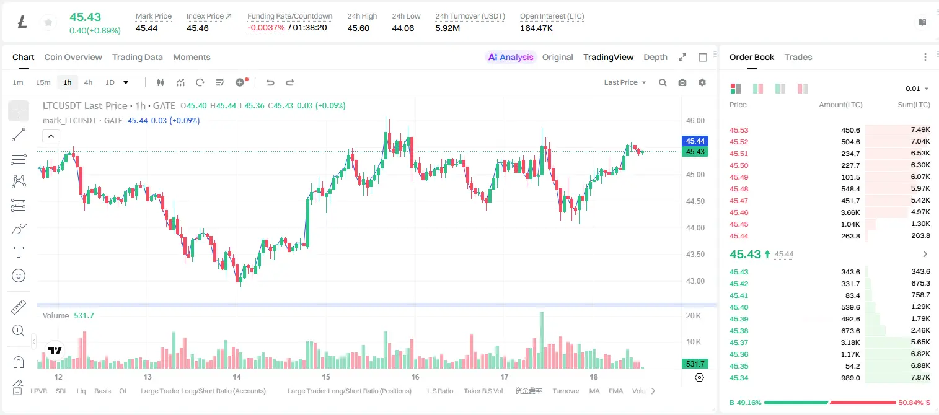The height and width of the screenshot is (415, 939).
Task: Switch to the Trades tab
Action: [798, 57]
